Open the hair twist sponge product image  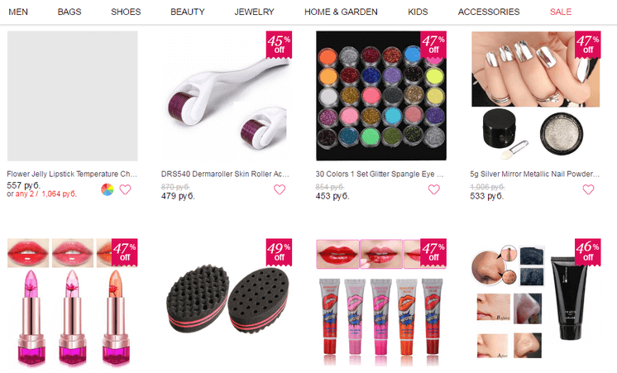[x=227, y=303]
